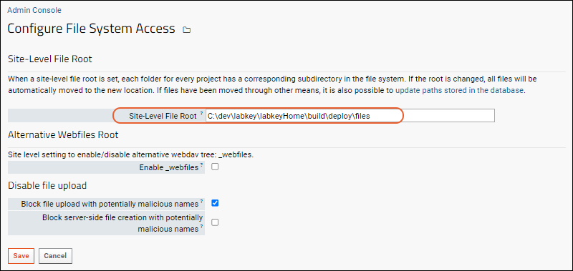The image size is (573, 271).
Task: Enable the _webfiles checkbox
Action: coord(216,167)
